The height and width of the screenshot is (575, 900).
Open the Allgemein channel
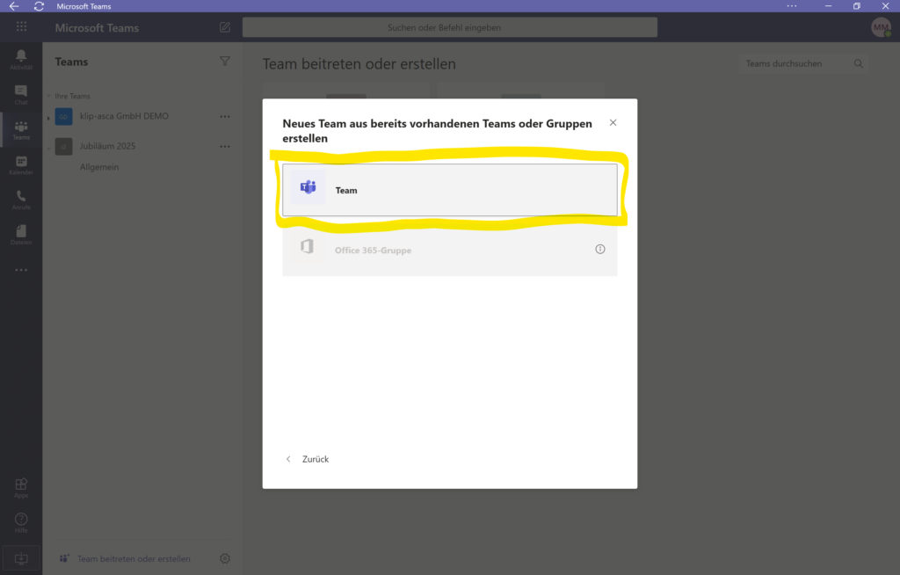click(x=99, y=167)
